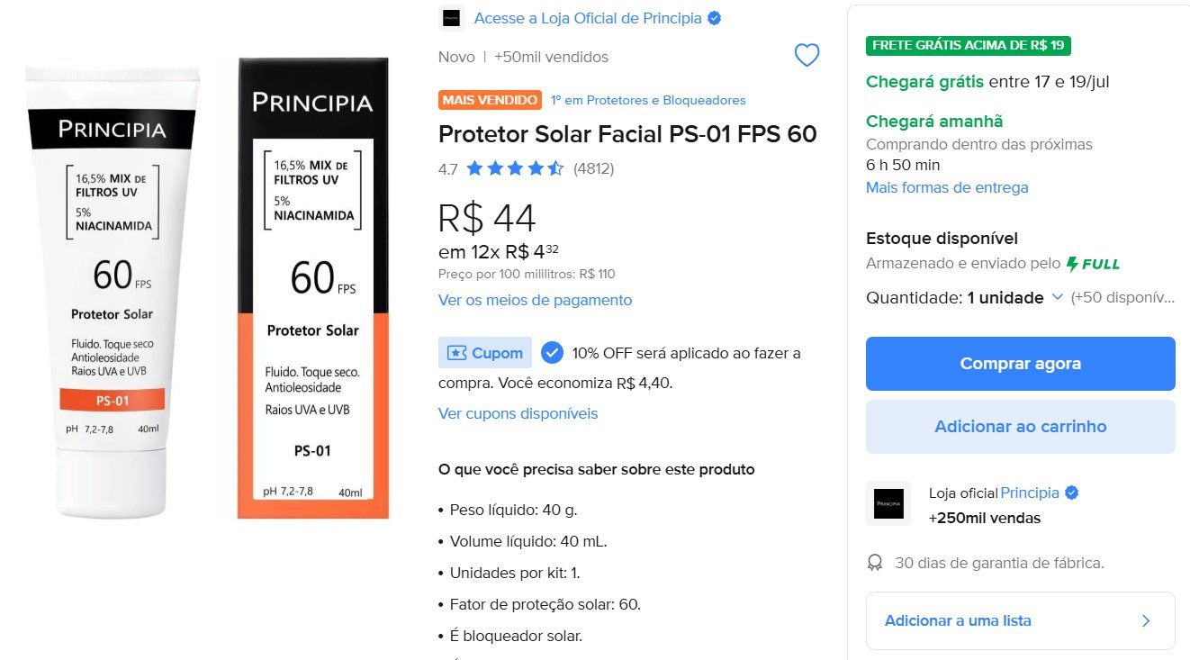Click the star rating icons
Viewport: 1190px width, 660px height.
click(515, 168)
